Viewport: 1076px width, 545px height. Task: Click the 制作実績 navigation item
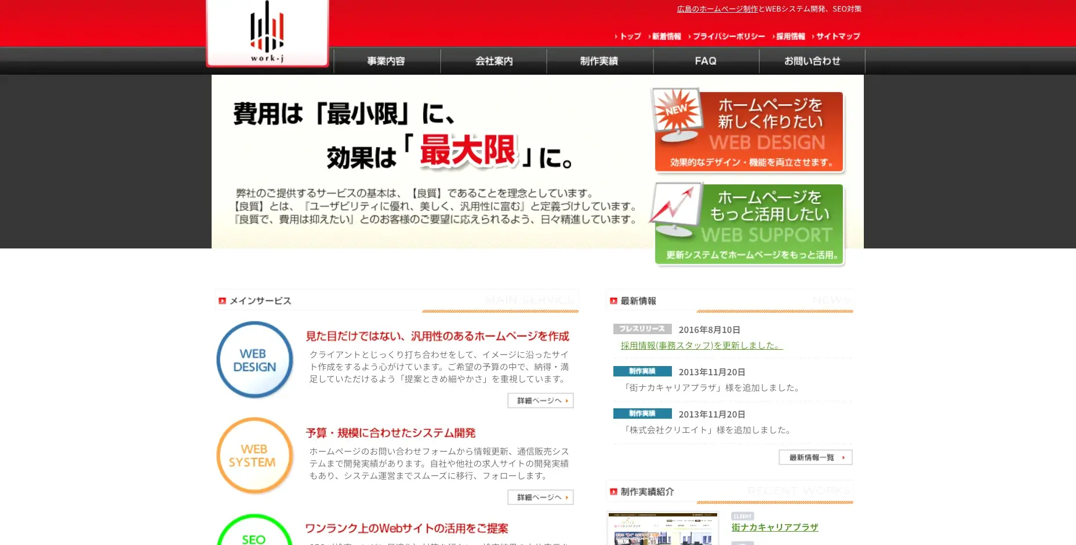[x=599, y=61]
